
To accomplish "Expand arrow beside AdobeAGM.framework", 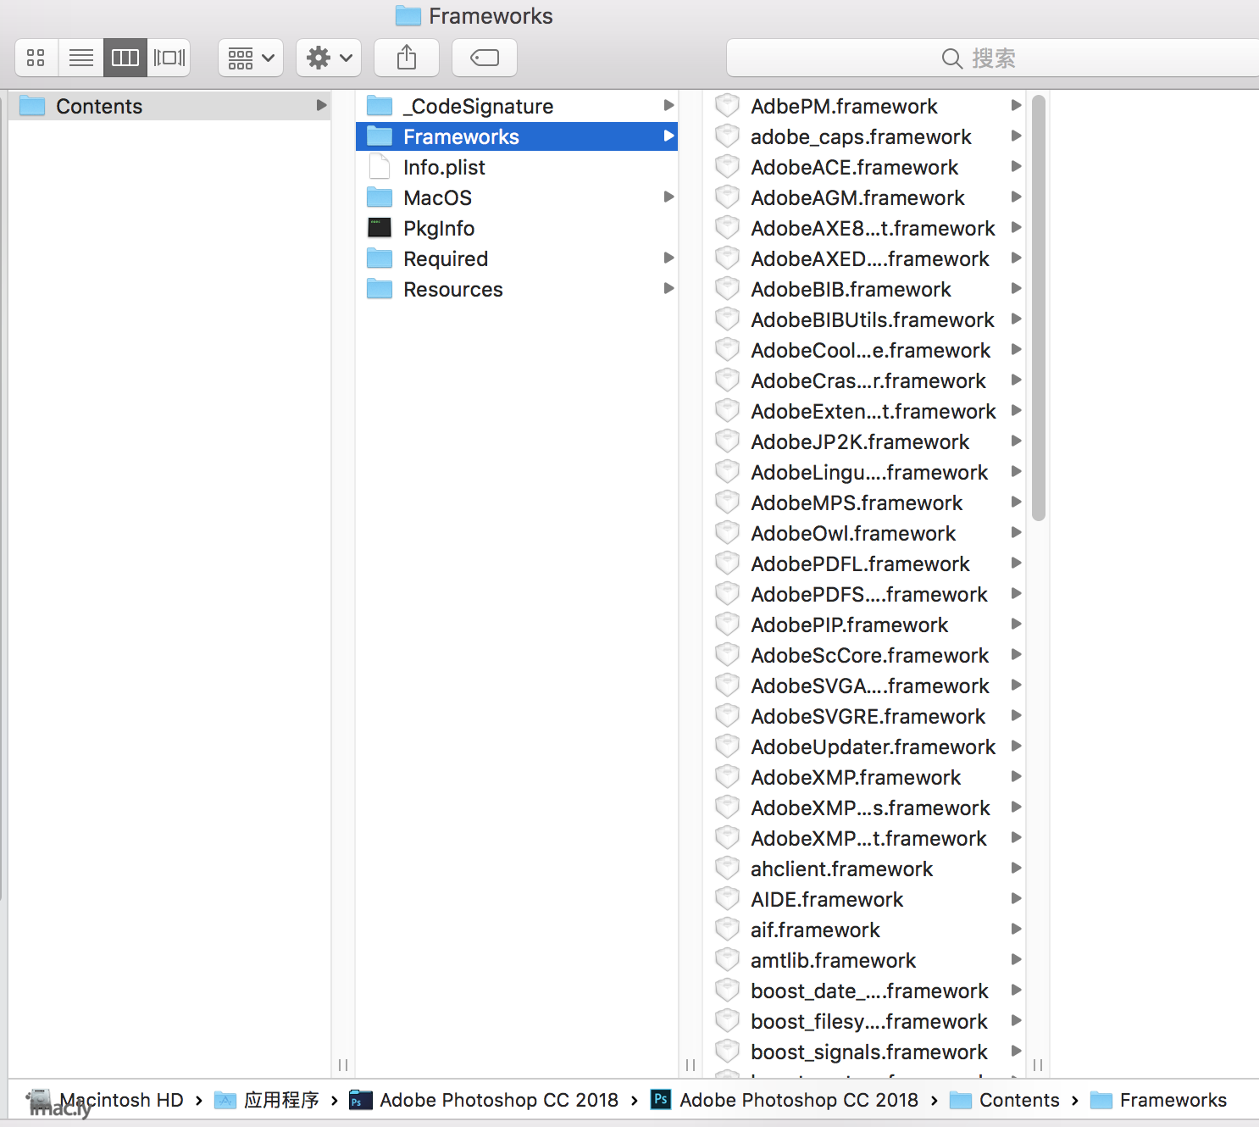I will click(1016, 197).
